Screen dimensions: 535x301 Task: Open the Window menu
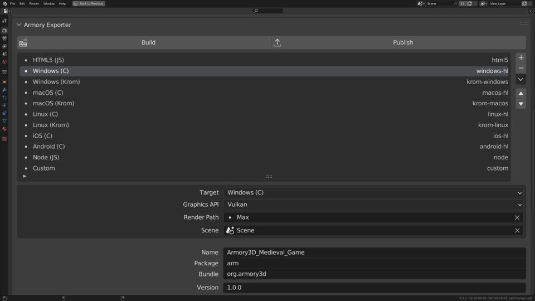click(49, 3)
